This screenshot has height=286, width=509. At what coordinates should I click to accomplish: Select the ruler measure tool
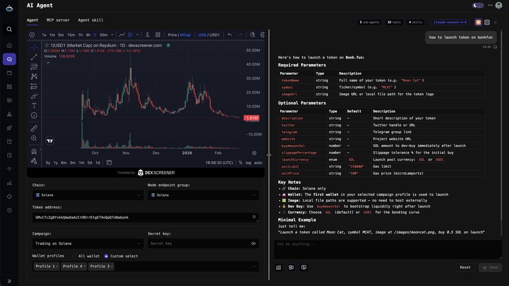tap(34, 128)
